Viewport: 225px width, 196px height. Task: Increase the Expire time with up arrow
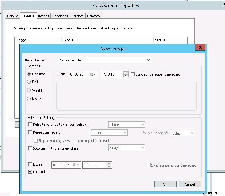(109, 163)
